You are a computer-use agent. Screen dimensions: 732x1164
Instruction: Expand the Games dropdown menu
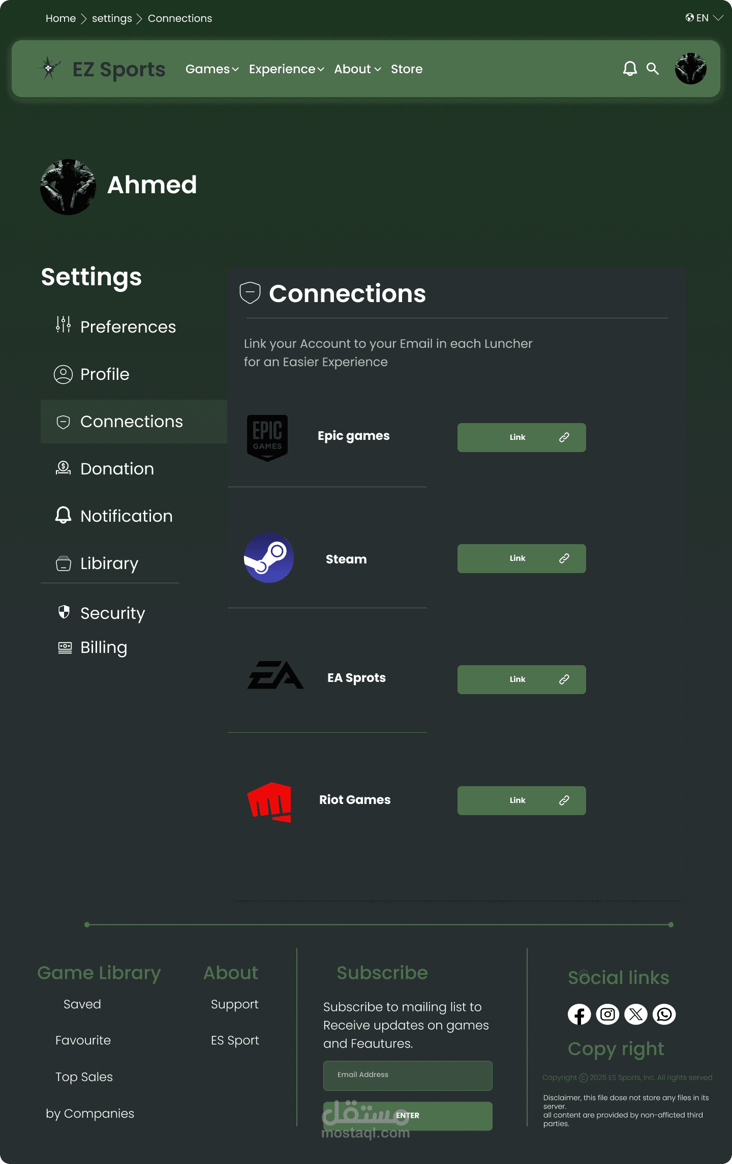pyautogui.click(x=212, y=69)
